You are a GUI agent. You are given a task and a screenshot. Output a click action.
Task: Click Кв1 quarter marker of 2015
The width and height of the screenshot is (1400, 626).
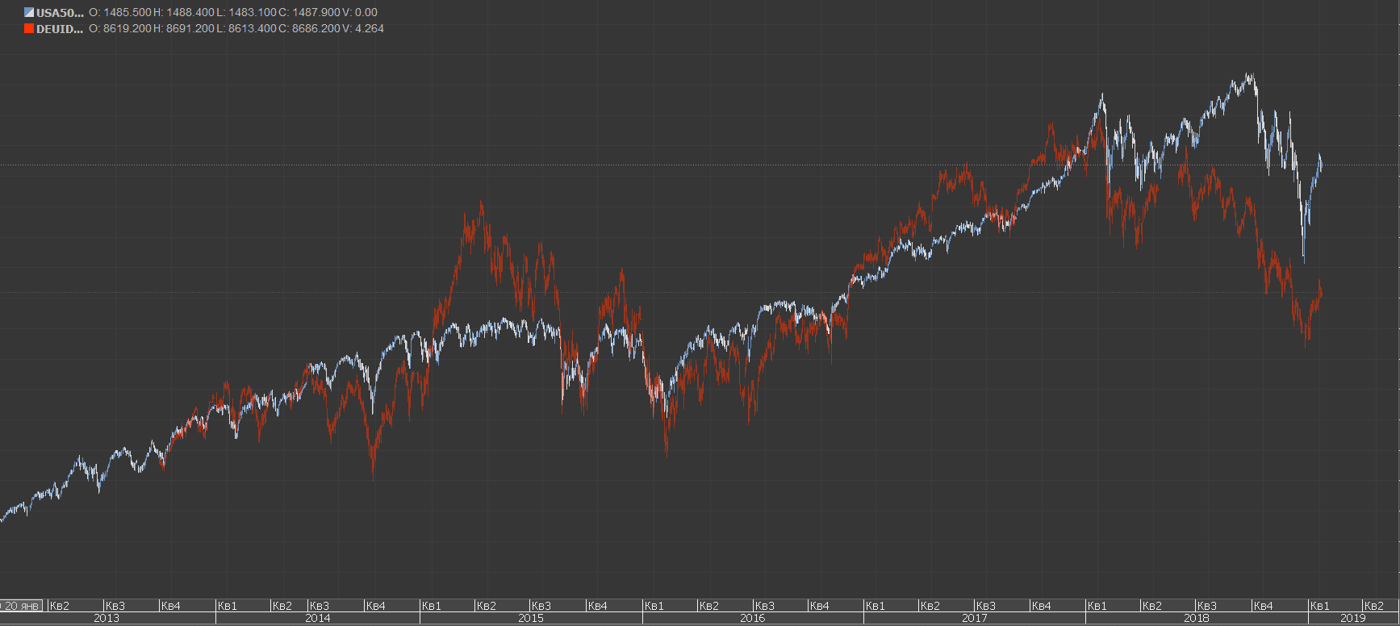432,606
